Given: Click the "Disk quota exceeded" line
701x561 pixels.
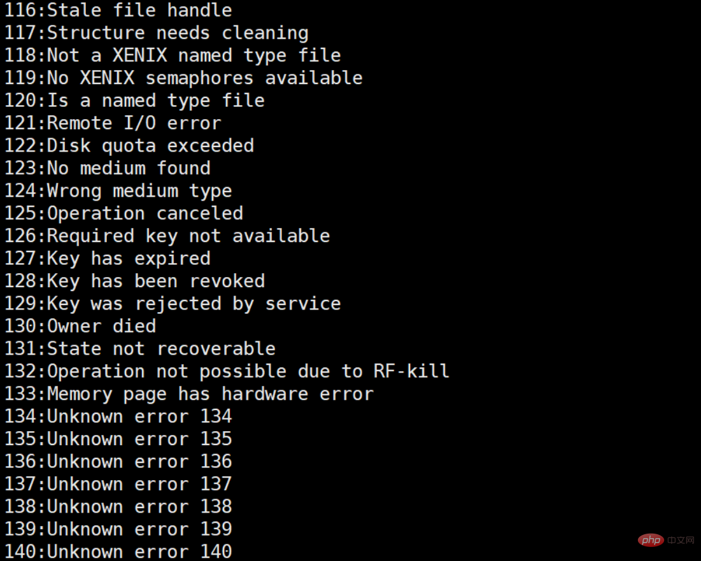Looking at the screenshot, I should (129, 146).
